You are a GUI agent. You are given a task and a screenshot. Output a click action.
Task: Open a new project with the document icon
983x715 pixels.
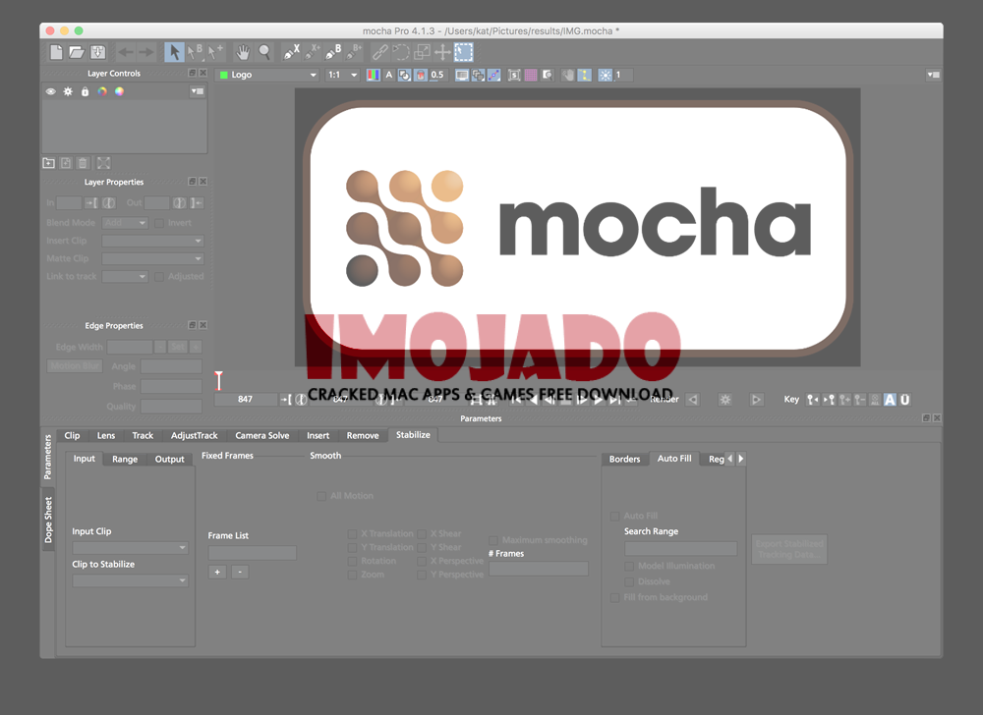(x=55, y=52)
